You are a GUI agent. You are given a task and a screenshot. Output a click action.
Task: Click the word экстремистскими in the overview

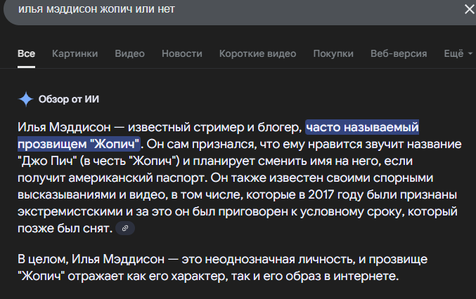pyautogui.click(x=70, y=211)
